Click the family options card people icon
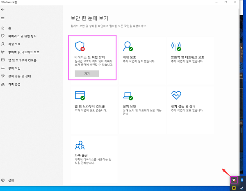The height and width of the screenshot is (191, 246). 80,145
